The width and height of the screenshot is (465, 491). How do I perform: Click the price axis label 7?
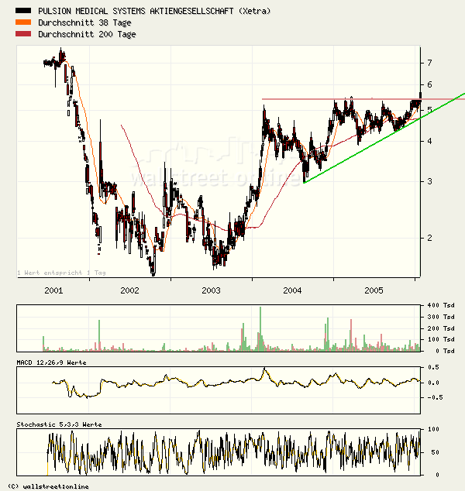tap(429, 63)
